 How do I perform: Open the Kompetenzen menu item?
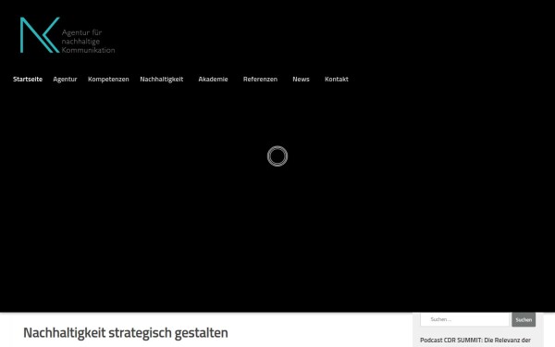click(108, 79)
